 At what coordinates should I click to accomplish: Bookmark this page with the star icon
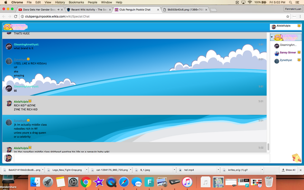288,17
